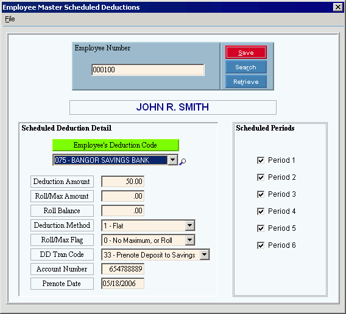Viewport: 346px width, 314px height.
Task: Expand the Roll/Max Flag dropdown
Action: point(190,240)
